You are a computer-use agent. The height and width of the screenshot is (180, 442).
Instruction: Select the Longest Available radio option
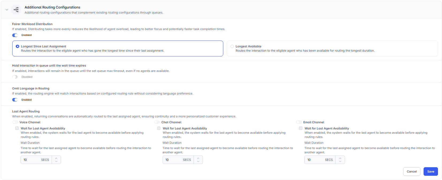(232, 46)
